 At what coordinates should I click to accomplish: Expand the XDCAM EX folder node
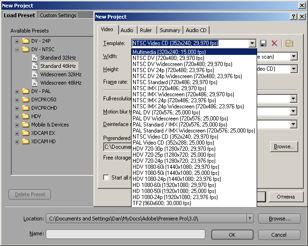[17, 133]
